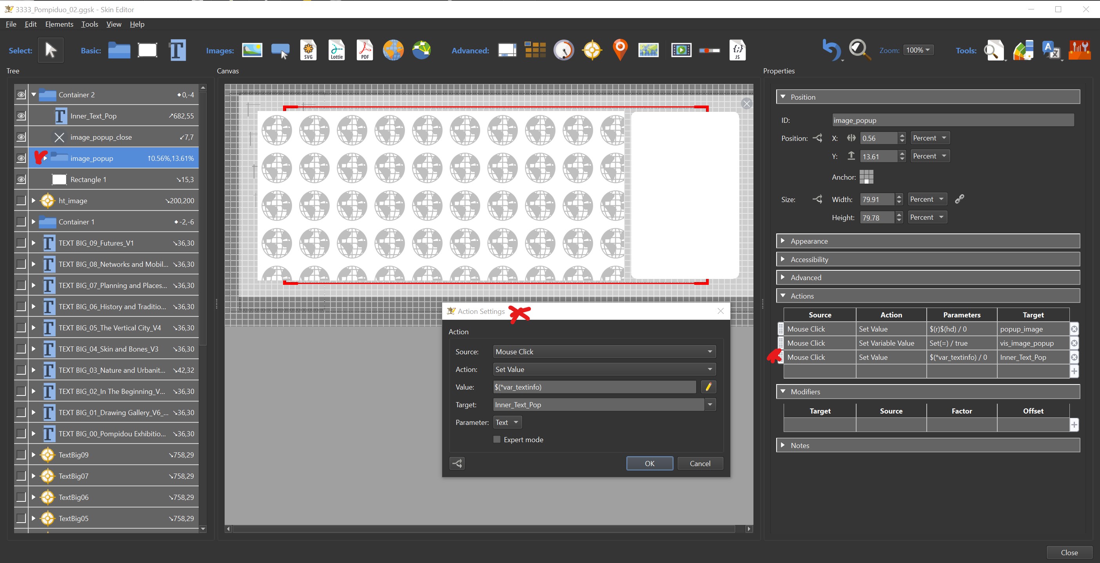Image resolution: width=1100 pixels, height=563 pixels.
Task: Check visibility box for TEXT BIG_09_Futures_V1
Action: pos(21,243)
